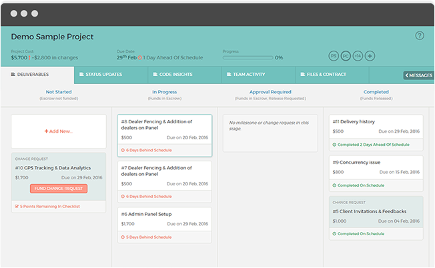The height and width of the screenshot is (268, 435).
Task: Switch to the Deliverables tab
Action: point(37,75)
